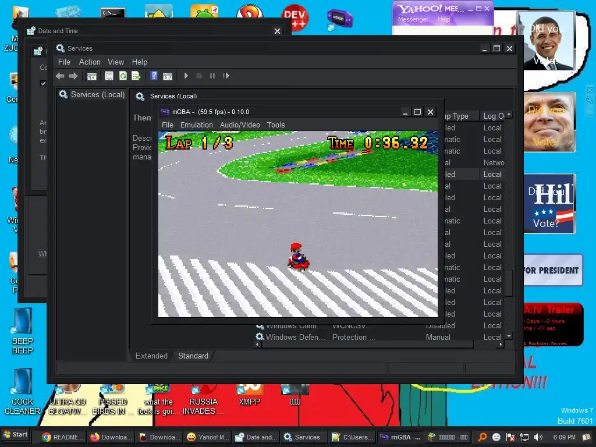Click the McCain 'Did you Vote?' gadget
This screenshot has width=596, height=447.
click(x=549, y=122)
